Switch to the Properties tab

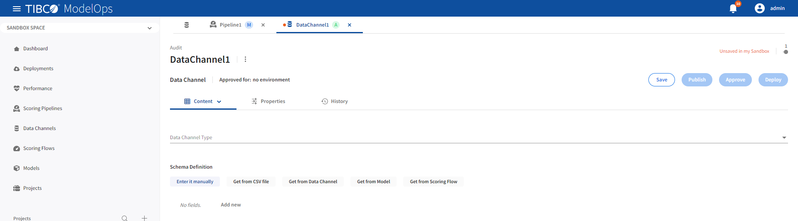(268, 101)
